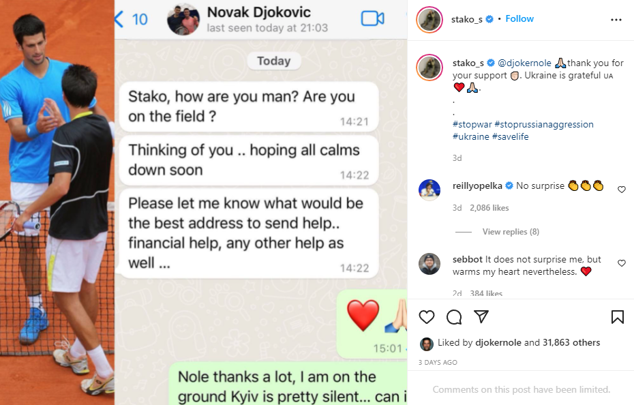
Task: Share the post via paper plane icon
Action: tap(481, 317)
